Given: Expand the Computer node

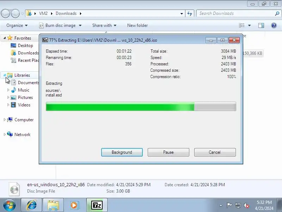Looking at the screenshot, I should click(5, 119).
